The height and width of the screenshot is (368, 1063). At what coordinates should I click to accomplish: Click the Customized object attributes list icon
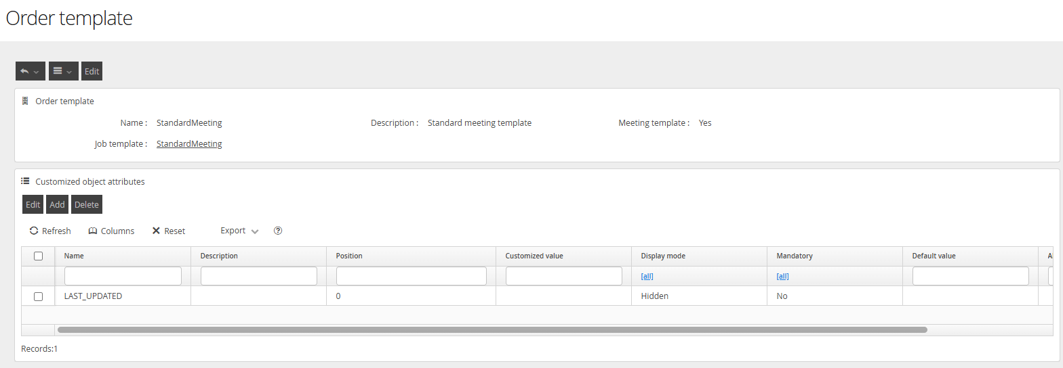25,181
